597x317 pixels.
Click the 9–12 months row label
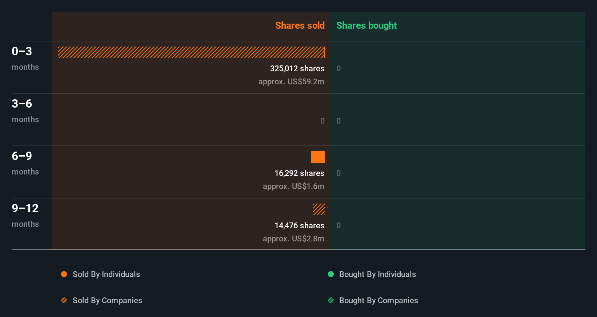click(x=25, y=215)
